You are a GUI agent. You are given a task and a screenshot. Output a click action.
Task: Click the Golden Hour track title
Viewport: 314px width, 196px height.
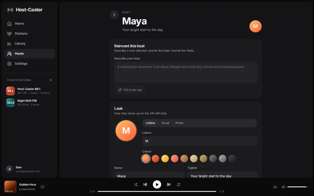click(x=27, y=184)
